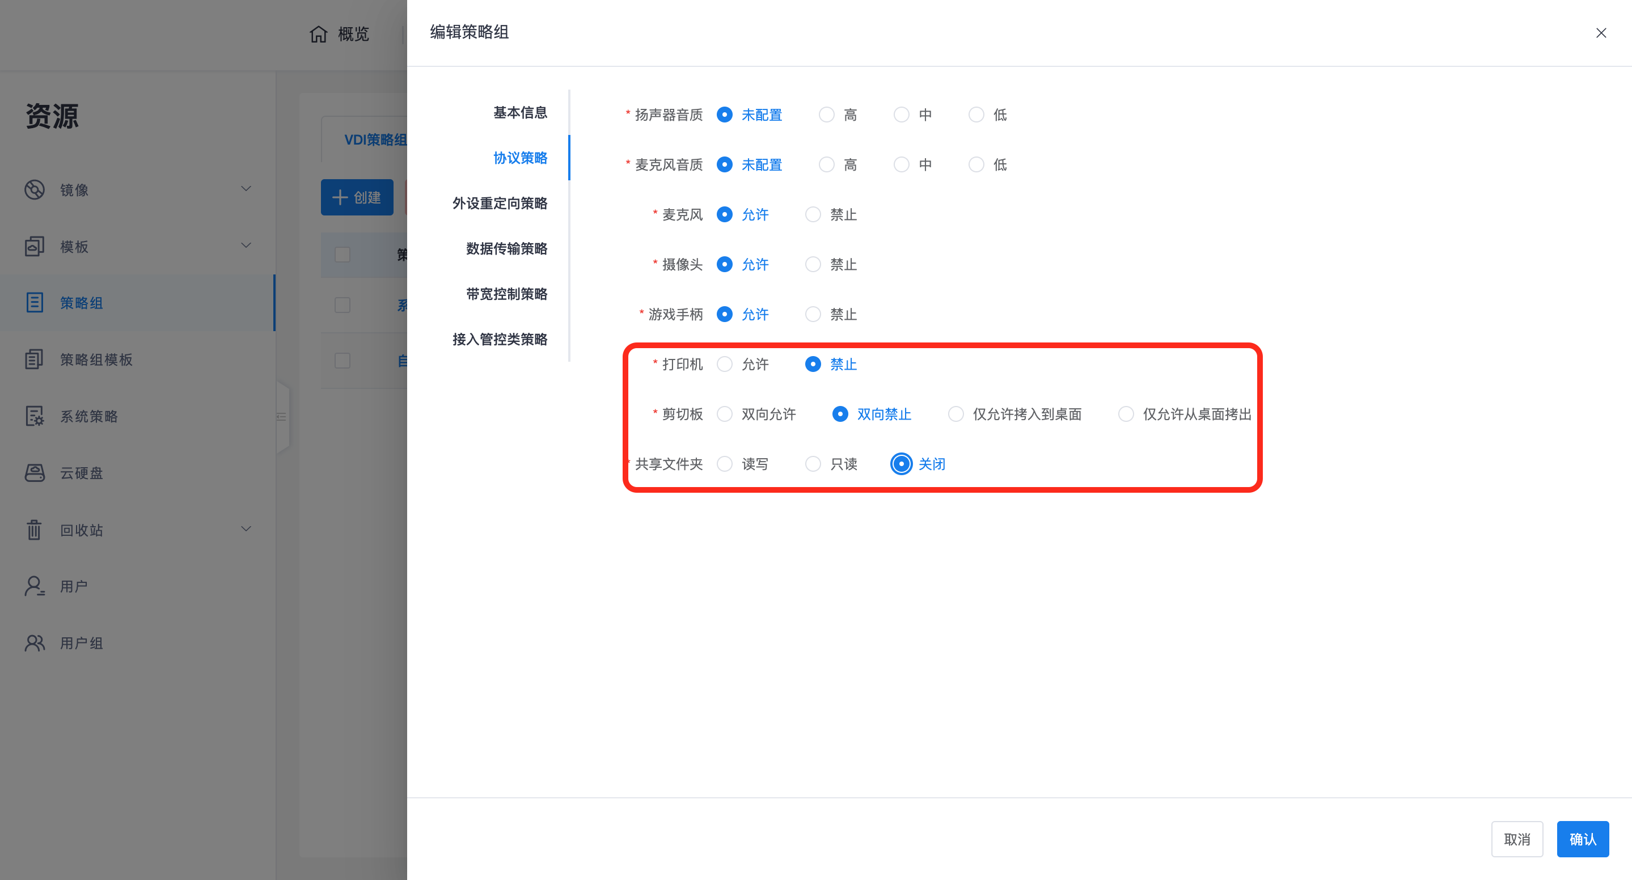This screenshot has height=880, width=1632.
Task: Open the 基本信息 section
Action: pyautogui.click(x=520, y=113)
